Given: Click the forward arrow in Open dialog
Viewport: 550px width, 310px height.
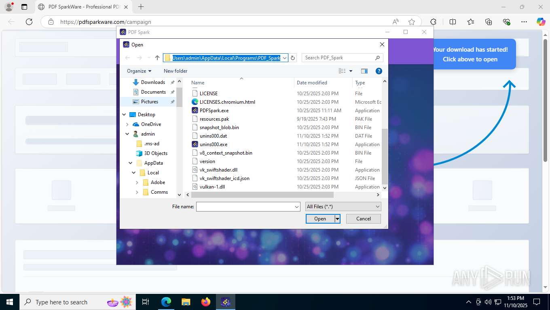Looking at the screenshot, I should tap(139, 58).
